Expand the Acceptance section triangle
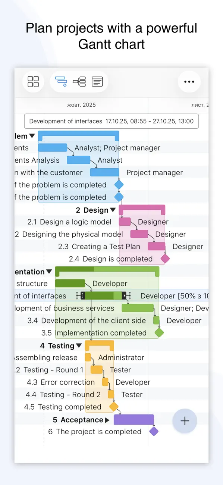The height and width of the screenshot is (485, 223). [107, 419]
